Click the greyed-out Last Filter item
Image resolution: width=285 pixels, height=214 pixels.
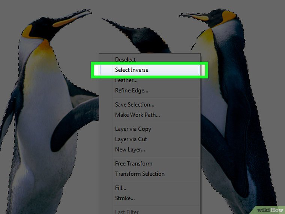click(126, 212)
